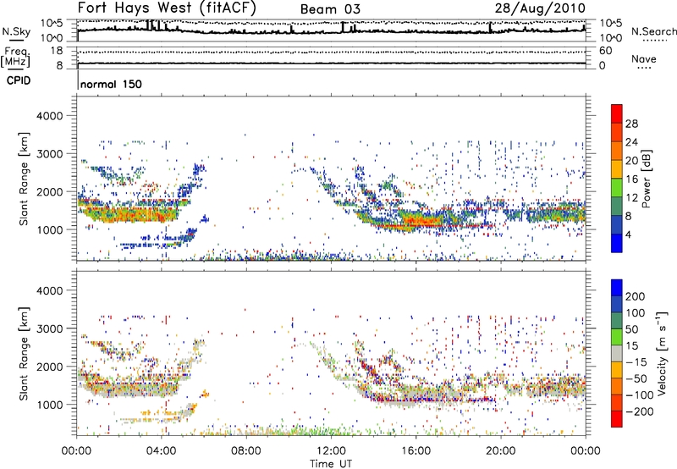The height and width of the screenshot is (469, 677).
Task: Click the '-15' tick on Velocity scale
Action: 636,361
